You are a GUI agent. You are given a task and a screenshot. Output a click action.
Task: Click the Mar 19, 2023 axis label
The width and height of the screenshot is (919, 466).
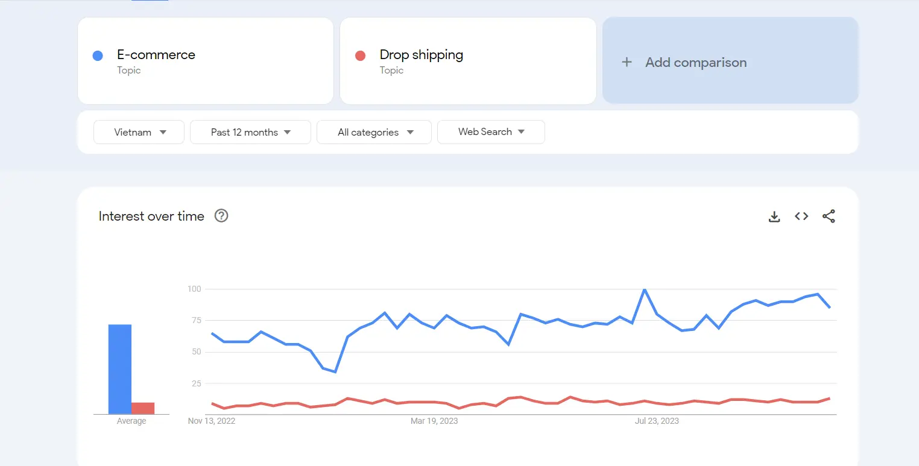(x=434, y=421)
